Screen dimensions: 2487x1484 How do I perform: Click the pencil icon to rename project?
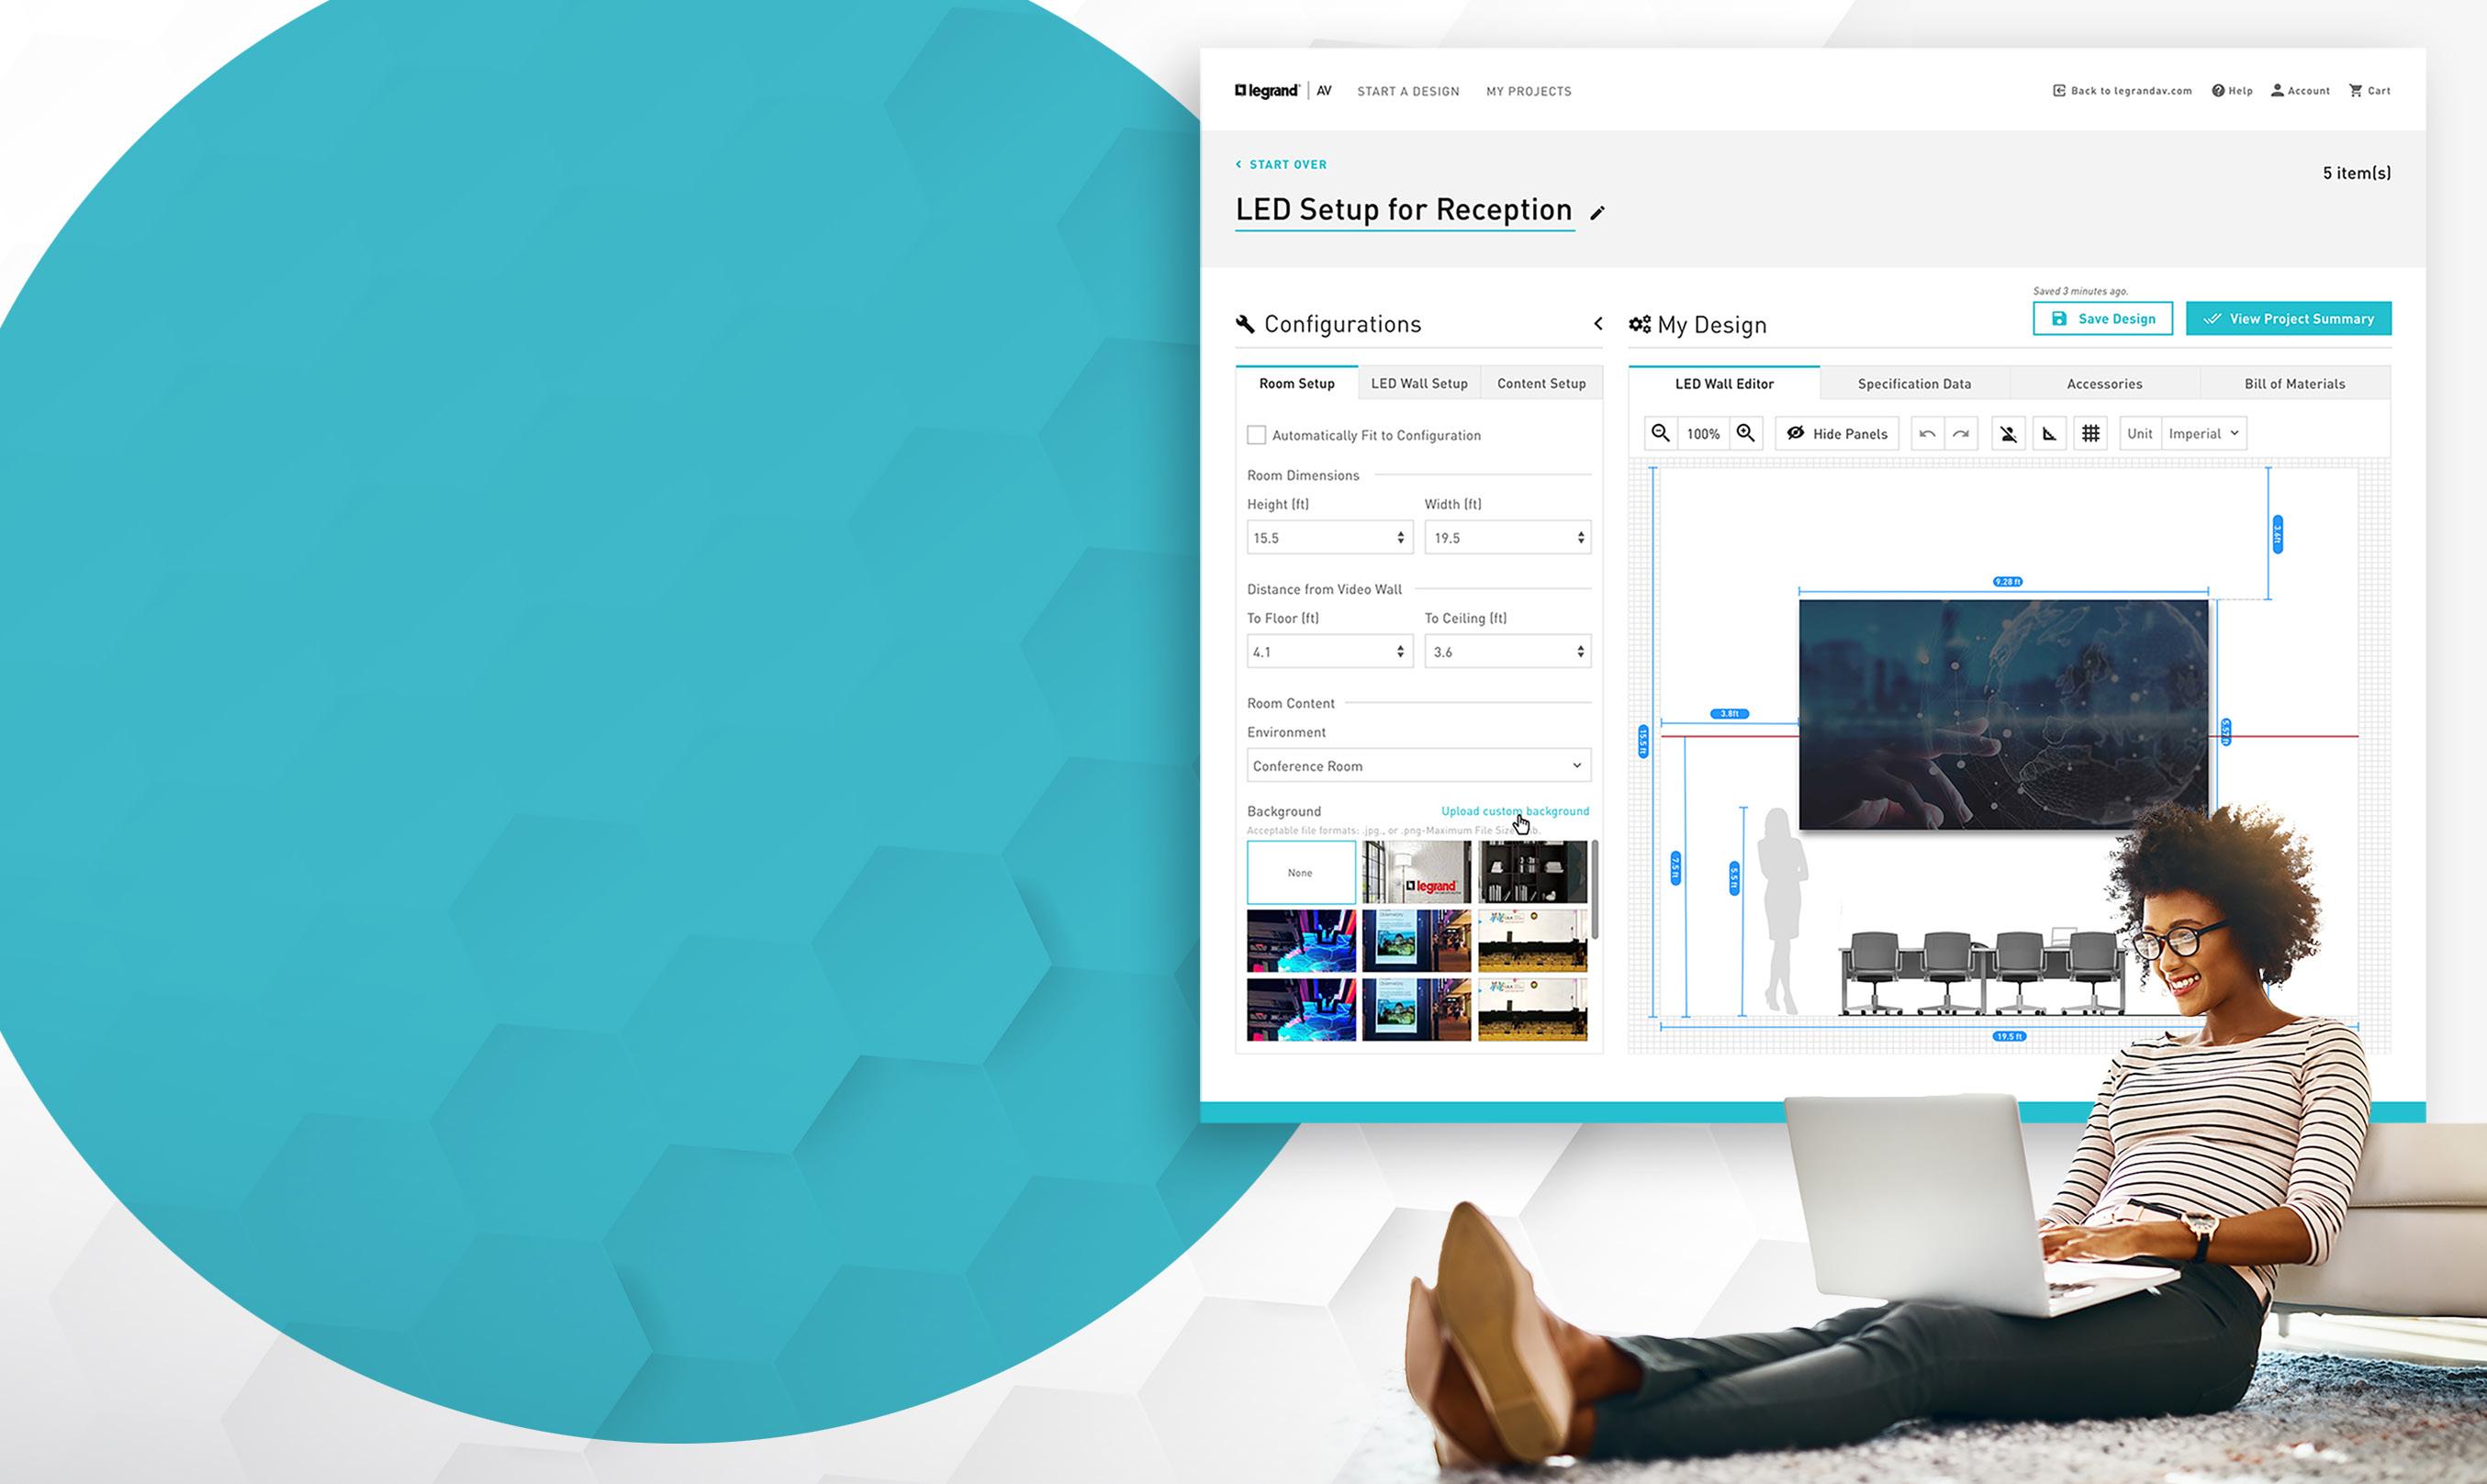pos(1597,213)
